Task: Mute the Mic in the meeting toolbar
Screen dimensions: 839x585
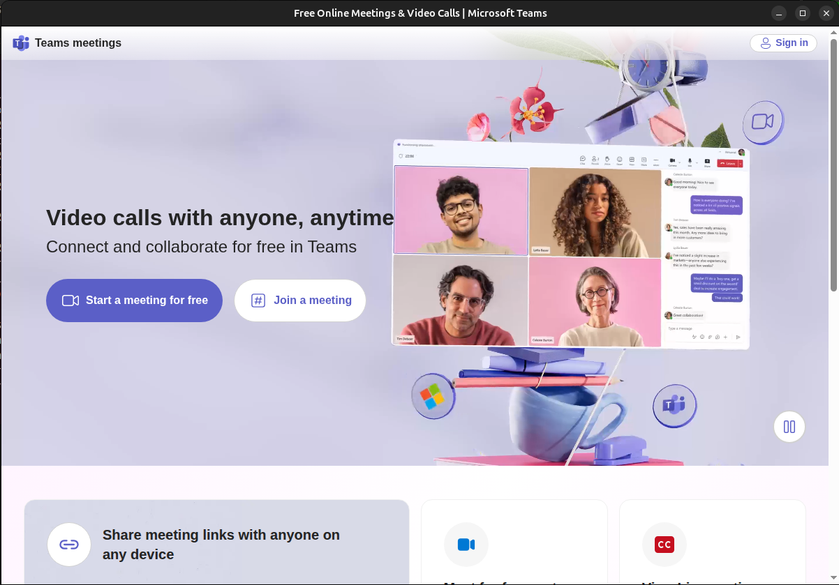Action: click(x=690, y=160)
